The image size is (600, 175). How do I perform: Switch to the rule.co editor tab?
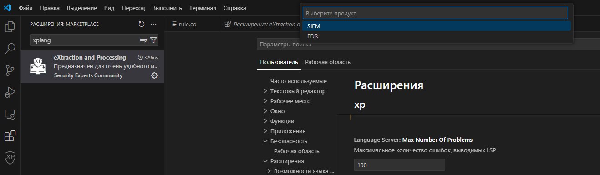click(188, 24)
